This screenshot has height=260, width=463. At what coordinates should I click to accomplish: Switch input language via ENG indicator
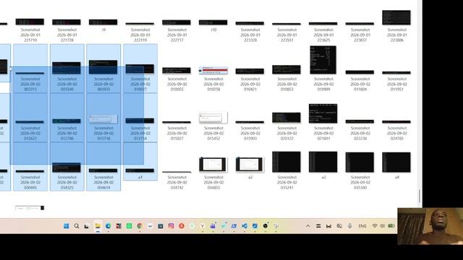pos(362,226)
